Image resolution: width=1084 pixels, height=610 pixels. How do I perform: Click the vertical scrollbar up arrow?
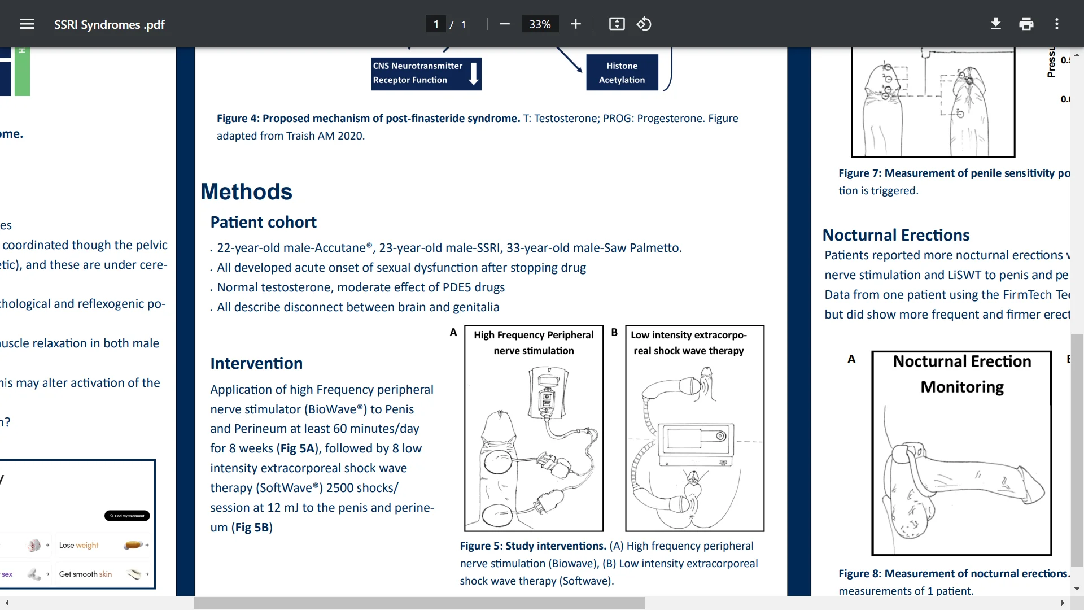coord(1077,55)
